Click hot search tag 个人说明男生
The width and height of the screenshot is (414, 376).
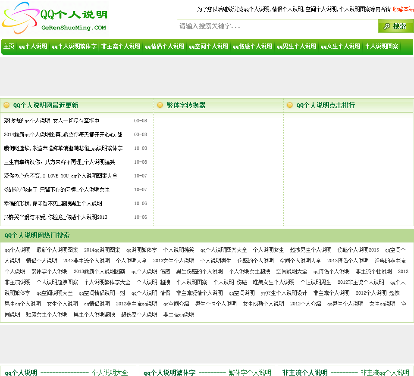click(x=216, y=261)
